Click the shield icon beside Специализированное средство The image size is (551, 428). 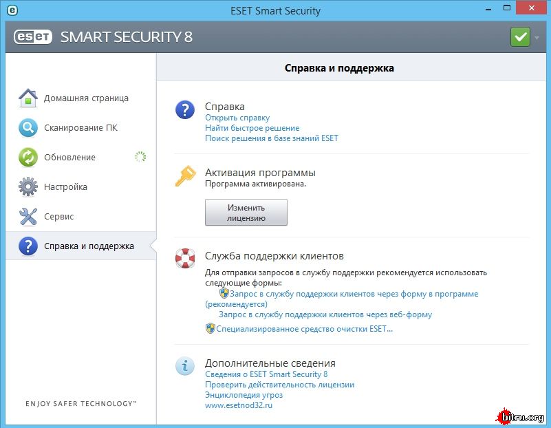point(210,328)
